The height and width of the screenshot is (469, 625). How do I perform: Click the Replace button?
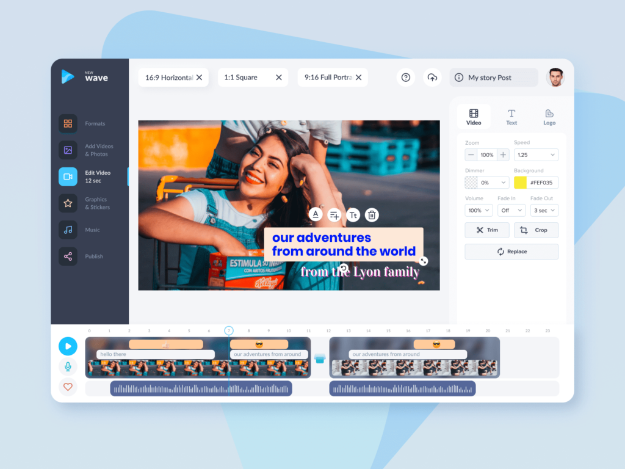pos(511,252)
